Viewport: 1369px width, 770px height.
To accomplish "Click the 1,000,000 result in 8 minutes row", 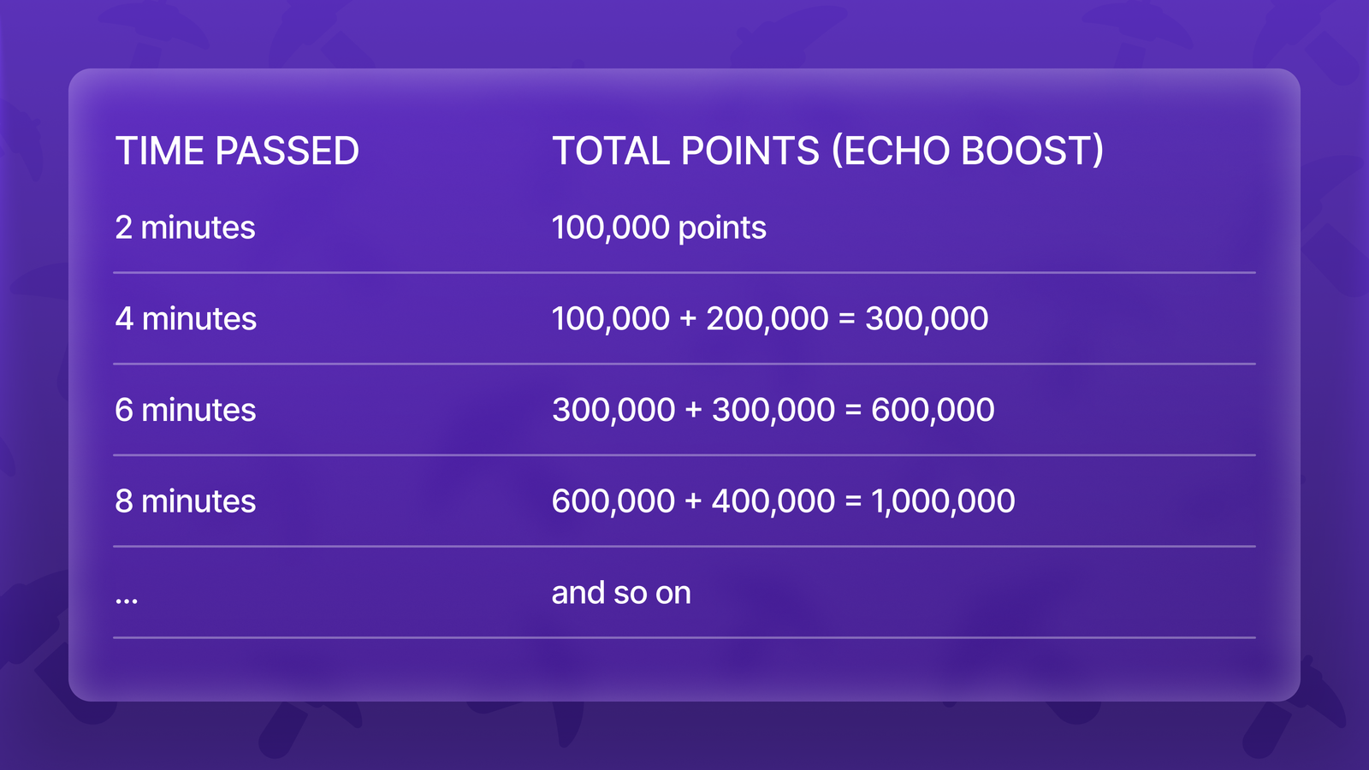I will [x=943, y=501].
